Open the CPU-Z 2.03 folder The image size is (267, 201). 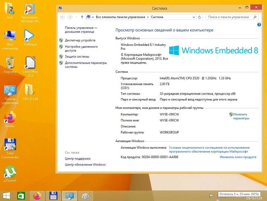point(30,92)
